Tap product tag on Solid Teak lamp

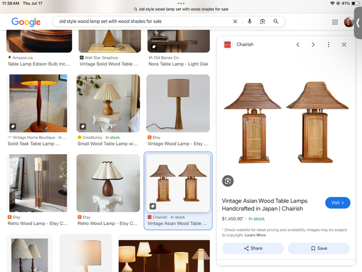point(13,126)
